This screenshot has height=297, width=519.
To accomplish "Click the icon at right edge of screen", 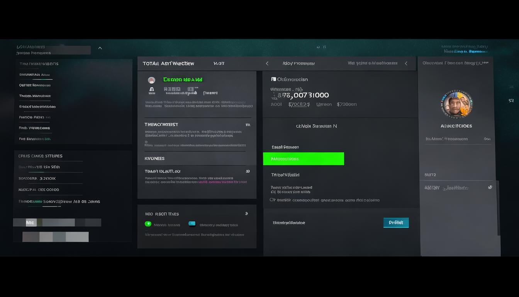I will tap(511, 101).
